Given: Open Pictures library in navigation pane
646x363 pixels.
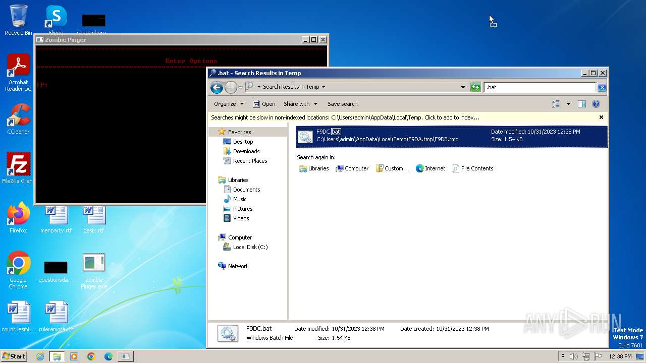Looking at the screenshot, I should click(x=242, y=209).
